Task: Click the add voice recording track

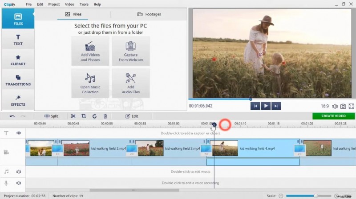Action: [190, 183]
